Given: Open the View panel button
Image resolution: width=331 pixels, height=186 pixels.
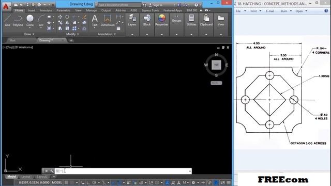Looking at the screenshot, I should (x=221, y=21).
